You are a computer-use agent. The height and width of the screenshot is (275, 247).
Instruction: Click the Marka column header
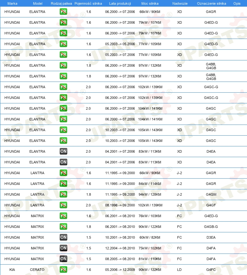(x=12, y=3)
